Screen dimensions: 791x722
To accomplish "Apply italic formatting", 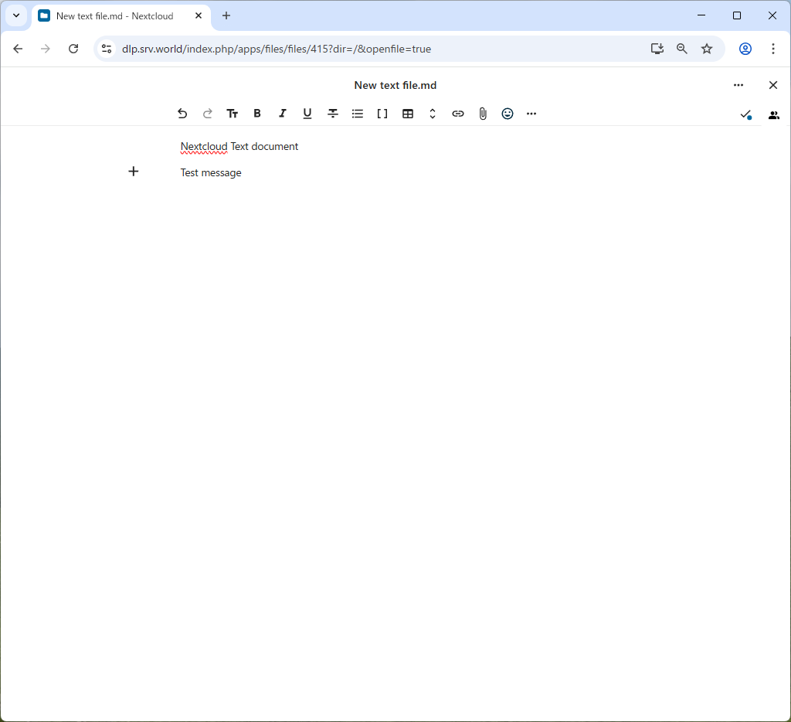I will pyautogui.click(x=282, y=114).
